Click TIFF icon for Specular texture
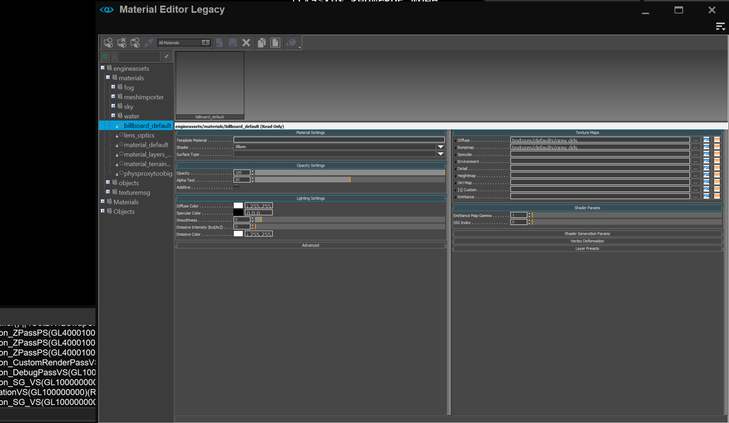 click(x=717, y=154)
